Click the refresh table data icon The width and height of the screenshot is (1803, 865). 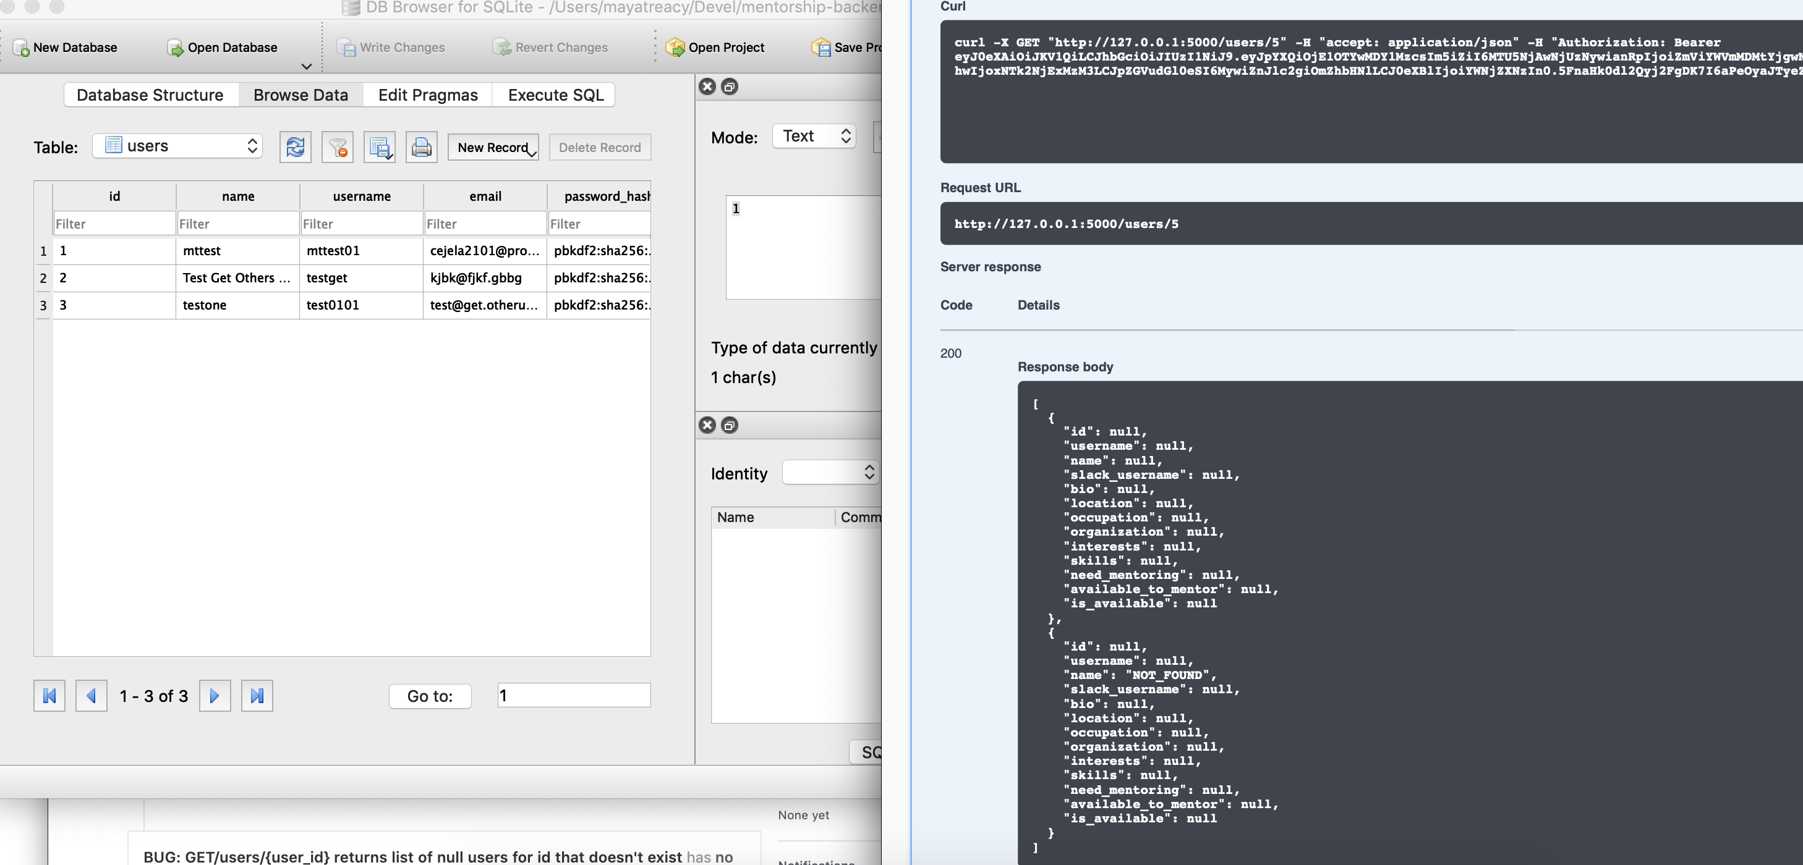[x=296, y=147]
